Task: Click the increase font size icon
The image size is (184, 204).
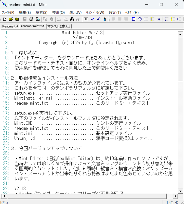Action: [x=99, y=19]
